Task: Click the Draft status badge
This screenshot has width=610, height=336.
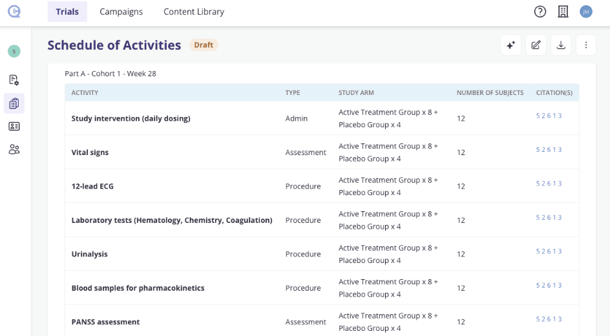Action: 204,45
